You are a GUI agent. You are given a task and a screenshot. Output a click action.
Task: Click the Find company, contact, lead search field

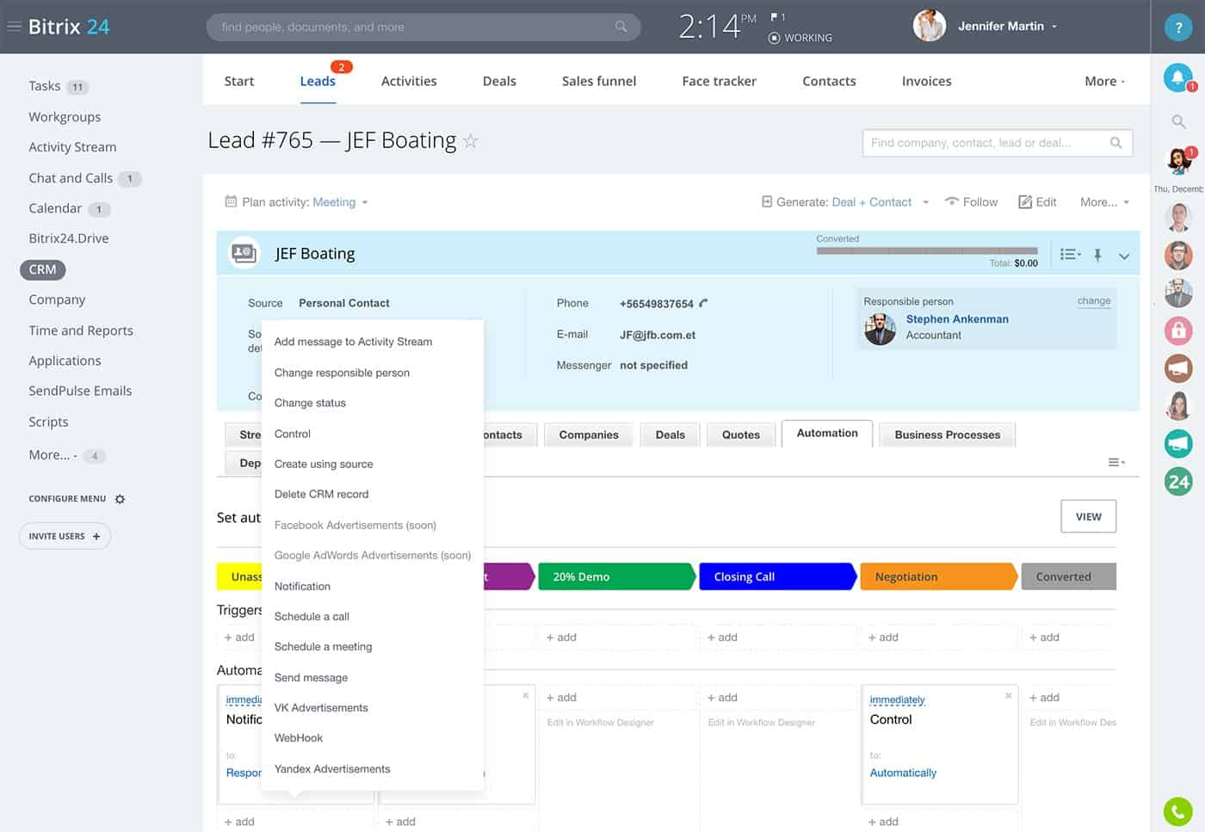tap(997, 143)
